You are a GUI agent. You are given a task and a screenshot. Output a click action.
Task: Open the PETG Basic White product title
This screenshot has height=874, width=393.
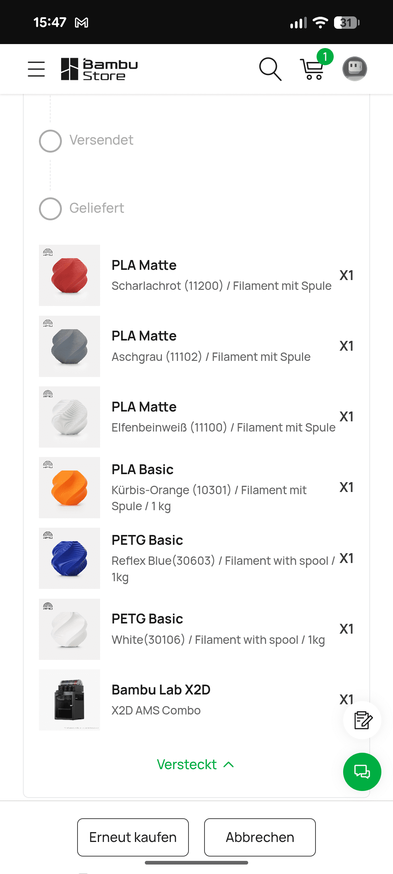147,619
